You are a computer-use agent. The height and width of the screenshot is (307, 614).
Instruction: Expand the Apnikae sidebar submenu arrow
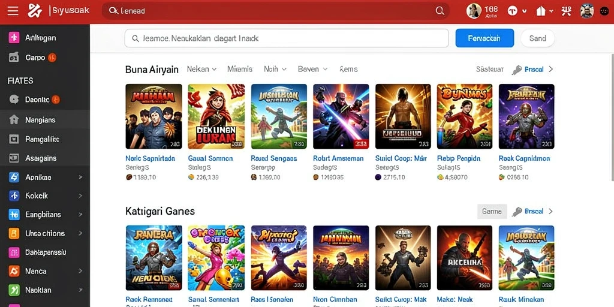[80, 177]
